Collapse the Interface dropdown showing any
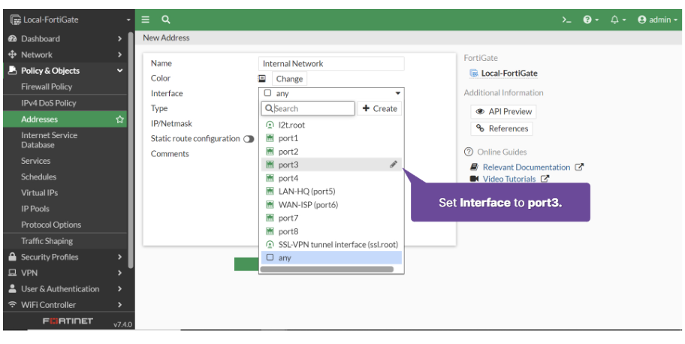 pyautogui.click(x=331, y=94)
